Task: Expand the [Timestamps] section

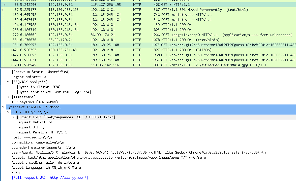Action: [x=8, y=97]
